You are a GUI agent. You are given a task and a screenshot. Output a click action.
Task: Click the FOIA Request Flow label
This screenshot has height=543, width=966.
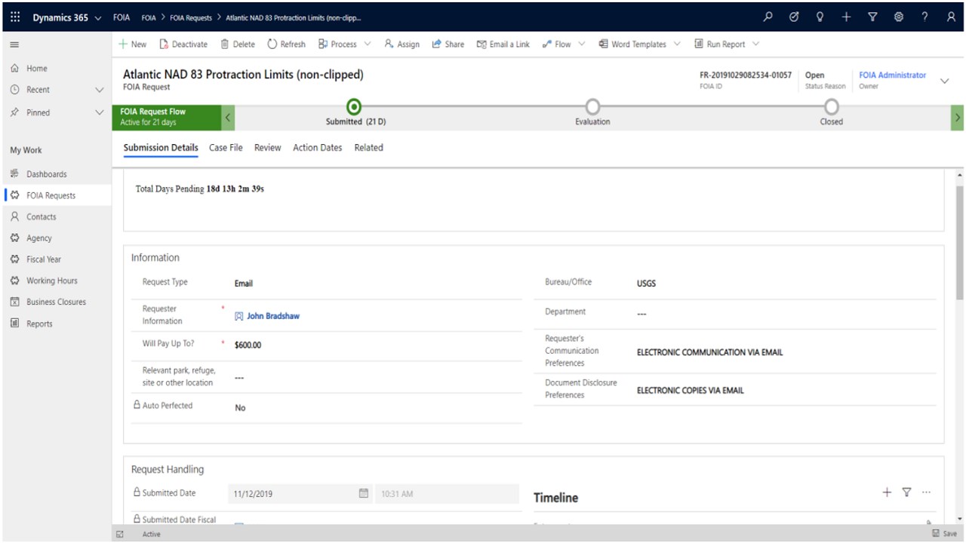coord(152,112)
